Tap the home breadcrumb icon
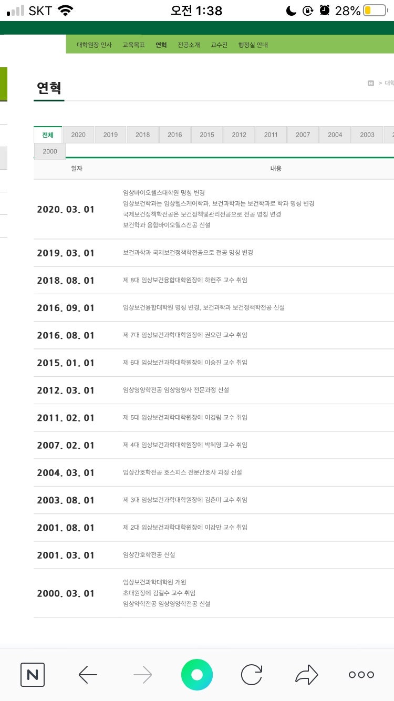The image size is (394, 701). pos(371,83)
